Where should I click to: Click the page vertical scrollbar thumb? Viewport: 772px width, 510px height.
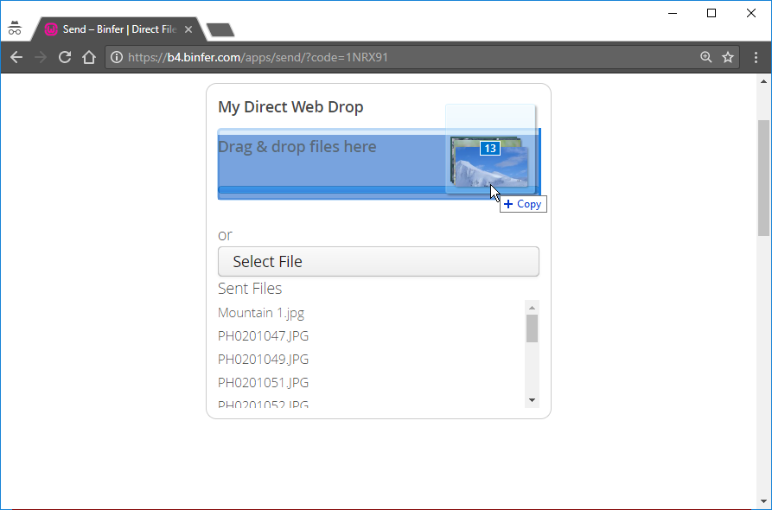pos(763,178)
